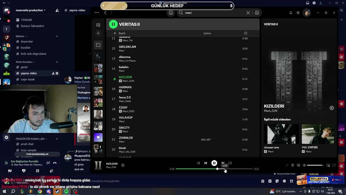Open Discord direct messages home icon

6,10
